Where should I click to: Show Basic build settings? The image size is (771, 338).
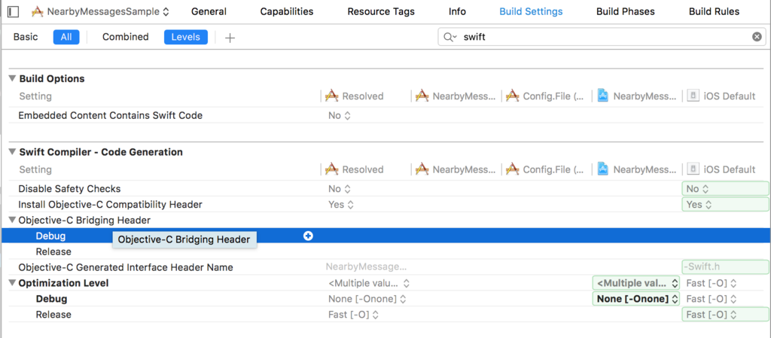tap(26, 37)
